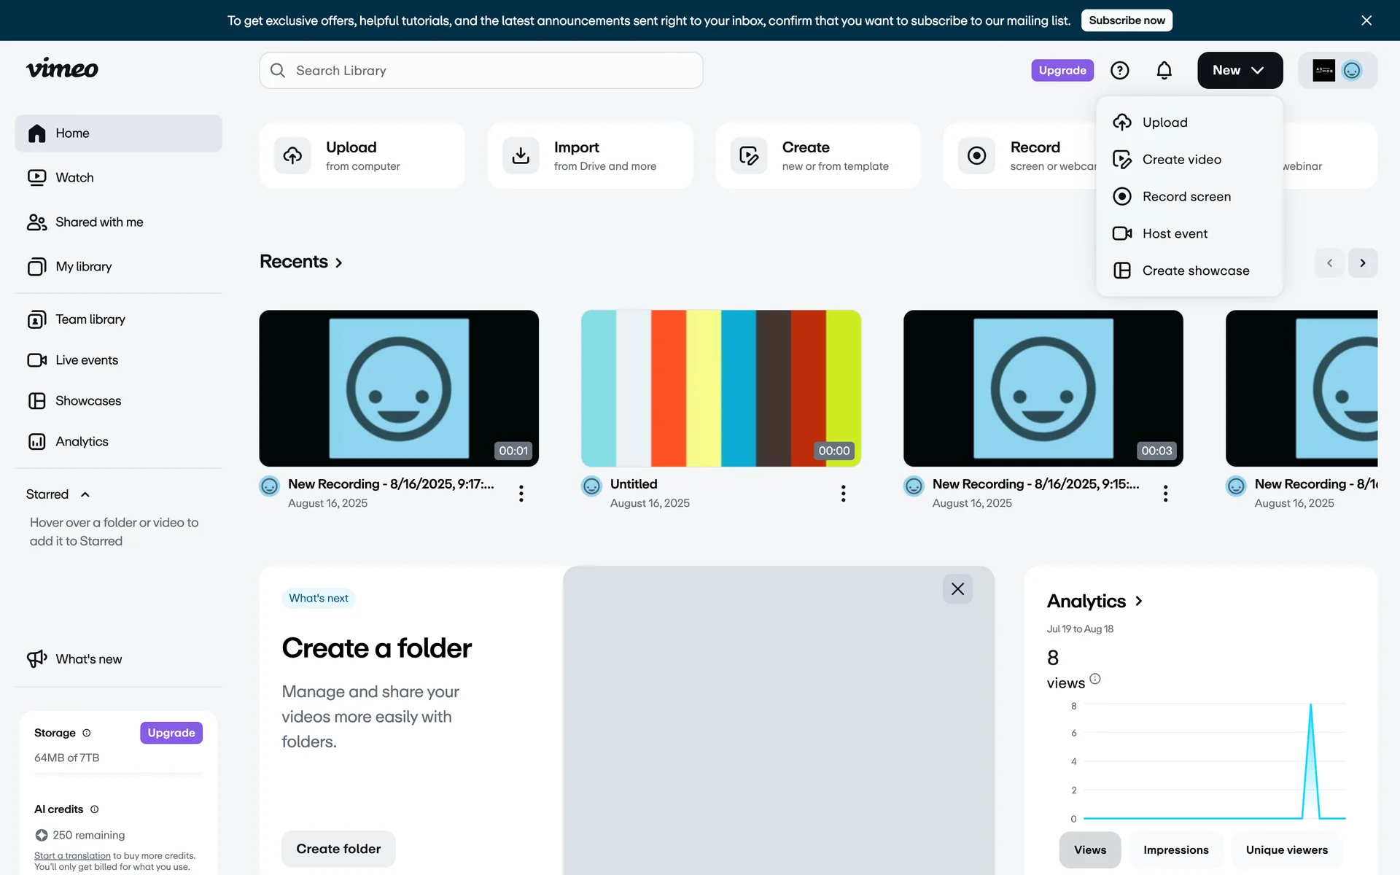The width and height of the screenshot is (1400, 875).
Task: Click the Create folder button
Action: click(x=338, y=849)
